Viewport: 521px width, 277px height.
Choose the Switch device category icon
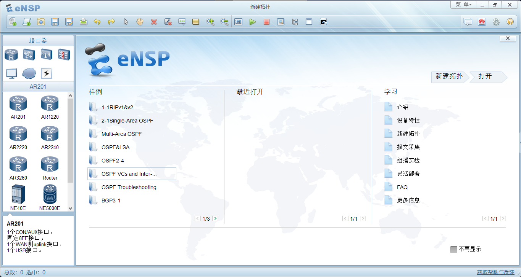tap(29, 55)
